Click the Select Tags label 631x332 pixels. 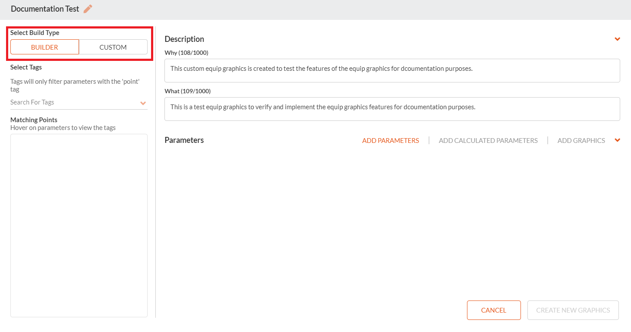26,67
